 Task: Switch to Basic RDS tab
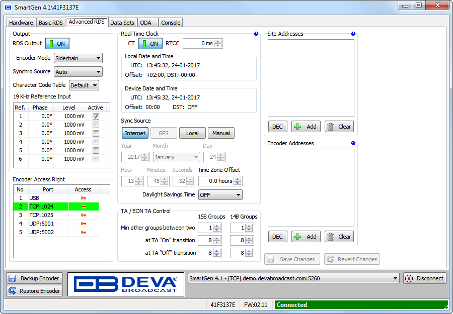50,23
